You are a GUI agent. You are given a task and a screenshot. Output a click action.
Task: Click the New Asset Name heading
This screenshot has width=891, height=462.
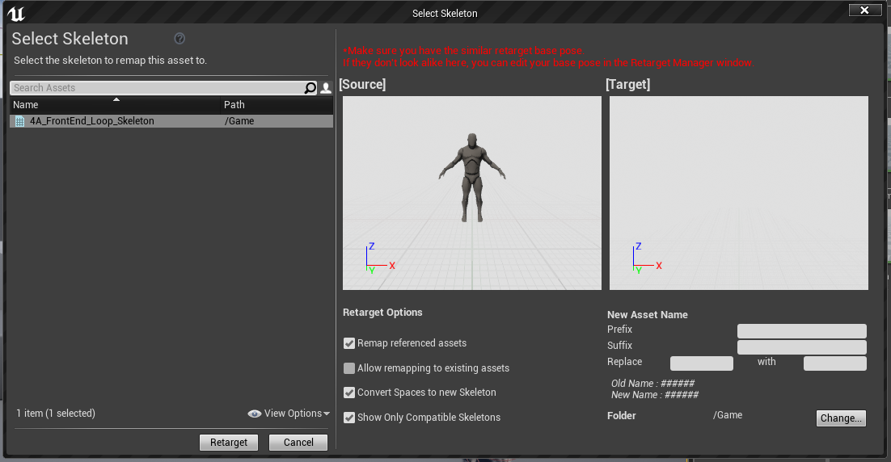click(647, 315)
